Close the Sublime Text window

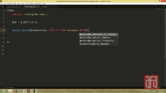pyautogui.click(x=163, y=1)
